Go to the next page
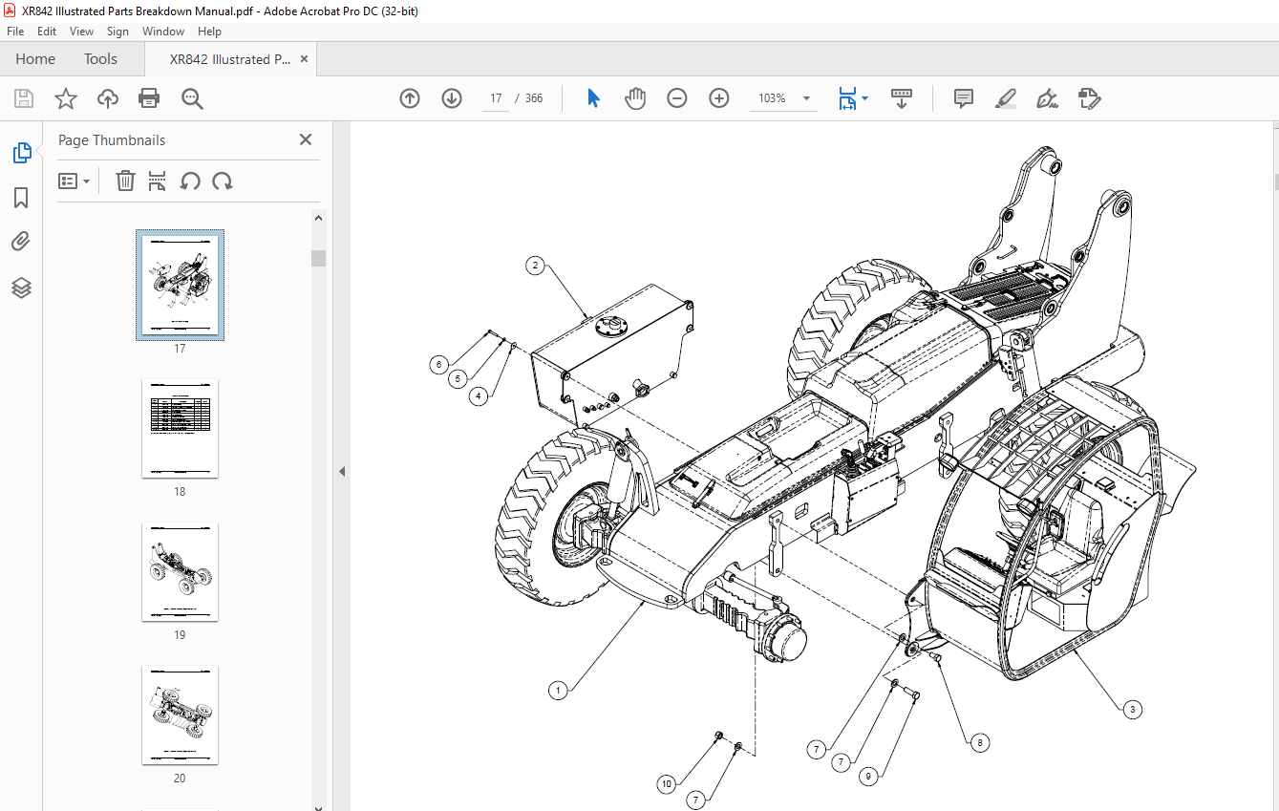Image resolution: width=1279 pixels, height=811 pixels. [452, 98]
